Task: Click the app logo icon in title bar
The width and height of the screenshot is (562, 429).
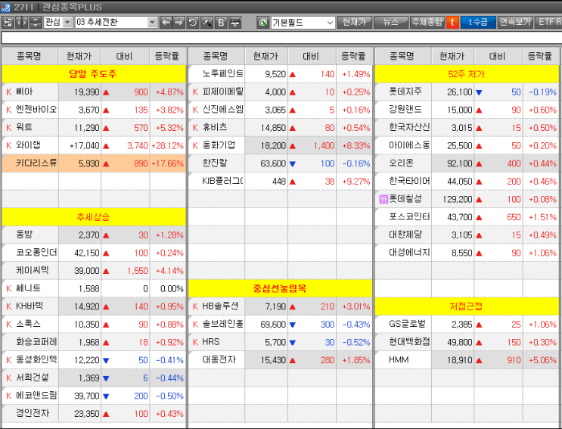Action: (x=5, y=7)
